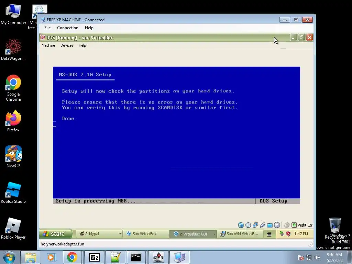Restore the DOS VirtualBox window
Image resolution: width=352 pixels, height=264 pixels.
pos(301,37)
